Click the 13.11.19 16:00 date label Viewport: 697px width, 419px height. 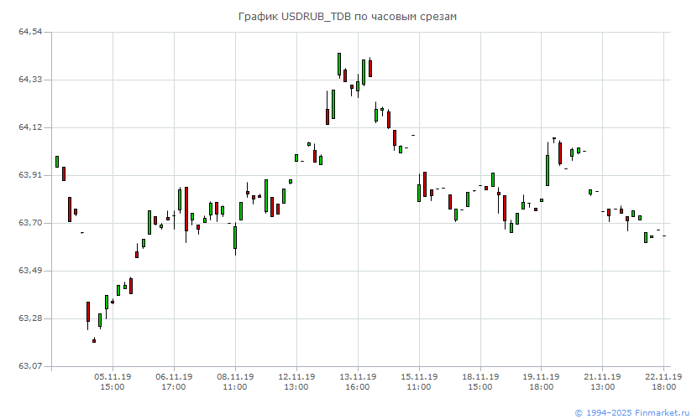coord(358,382)
